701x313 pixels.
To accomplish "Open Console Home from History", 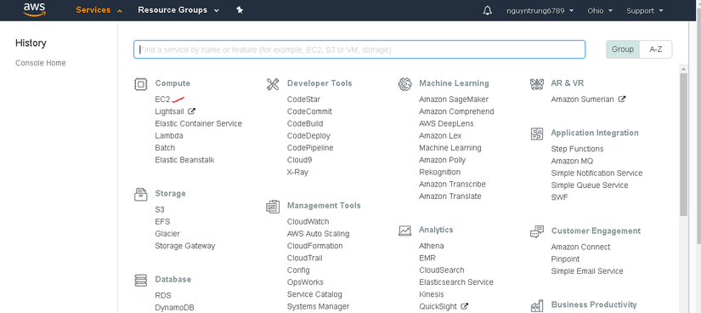I will [41, 63].
